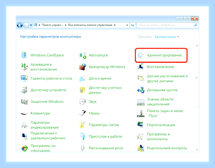The height and width of the screenshot is (168, 215).
Task: Open the Администрирование link
Action: (164, 55)
